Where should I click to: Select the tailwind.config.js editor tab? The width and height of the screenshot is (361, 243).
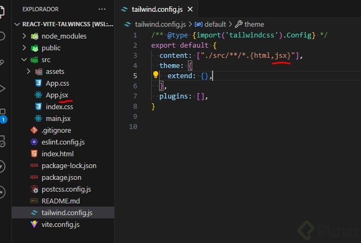pyautogui.click(x=156, y=9)
